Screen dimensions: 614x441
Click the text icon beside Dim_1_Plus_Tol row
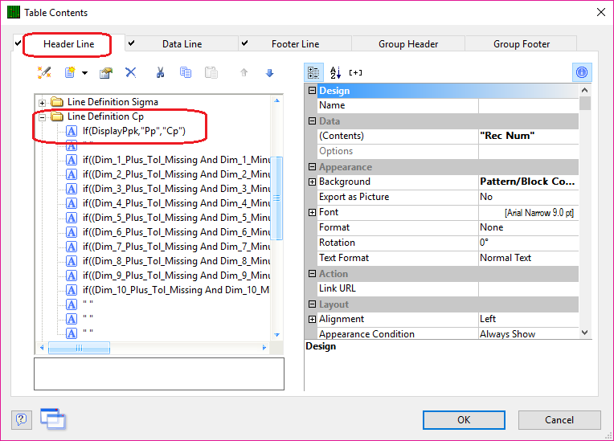pos(72,160)
